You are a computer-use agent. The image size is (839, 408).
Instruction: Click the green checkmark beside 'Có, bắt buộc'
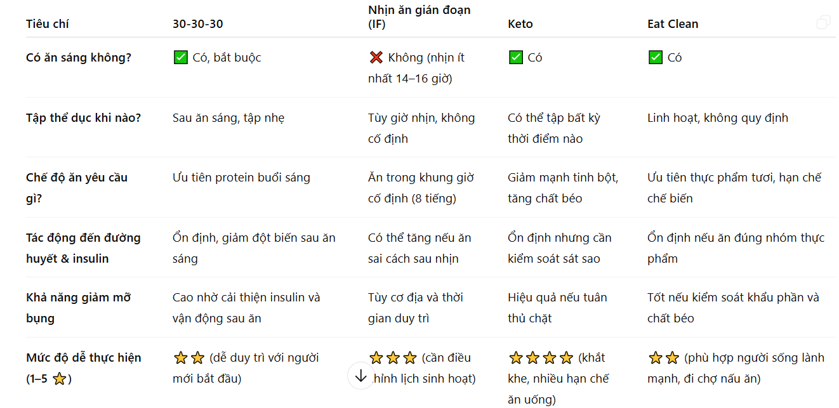(180, 58)
